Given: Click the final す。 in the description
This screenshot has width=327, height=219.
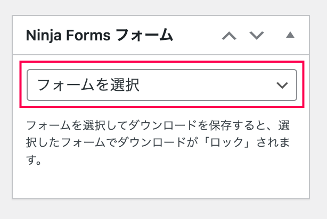Looking at the screenshot, I should point(34,160).
